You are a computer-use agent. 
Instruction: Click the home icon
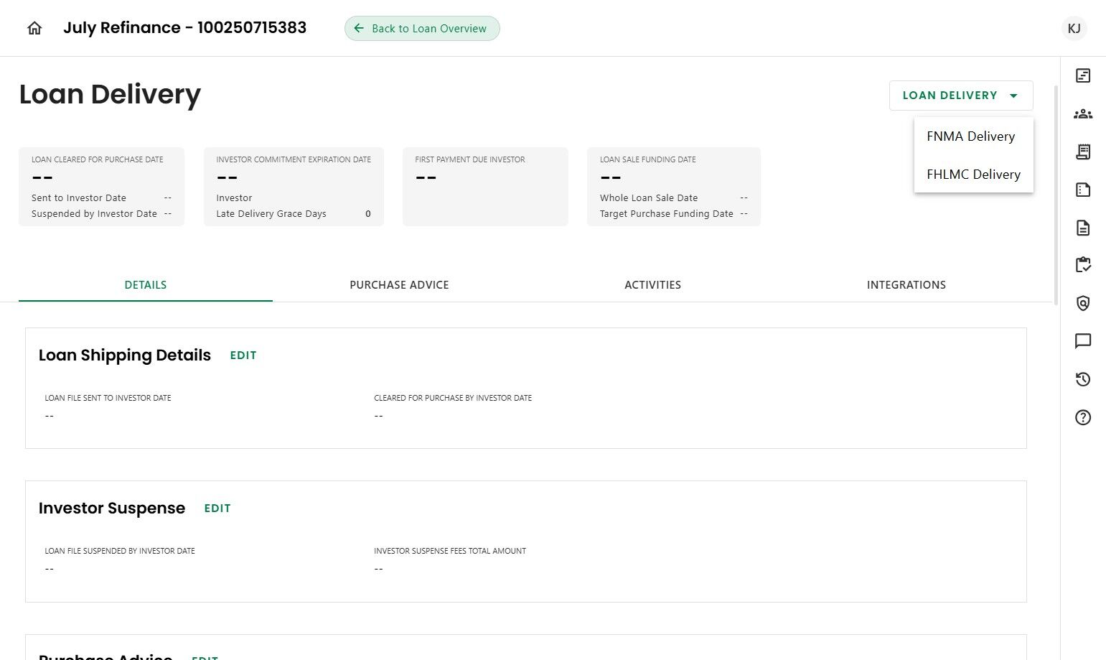34,28
